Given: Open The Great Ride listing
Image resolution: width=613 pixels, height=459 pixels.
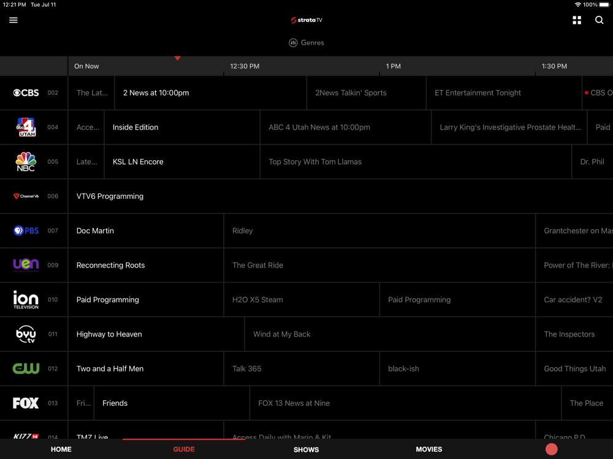Looking at the screenshot, I should 379,265.
